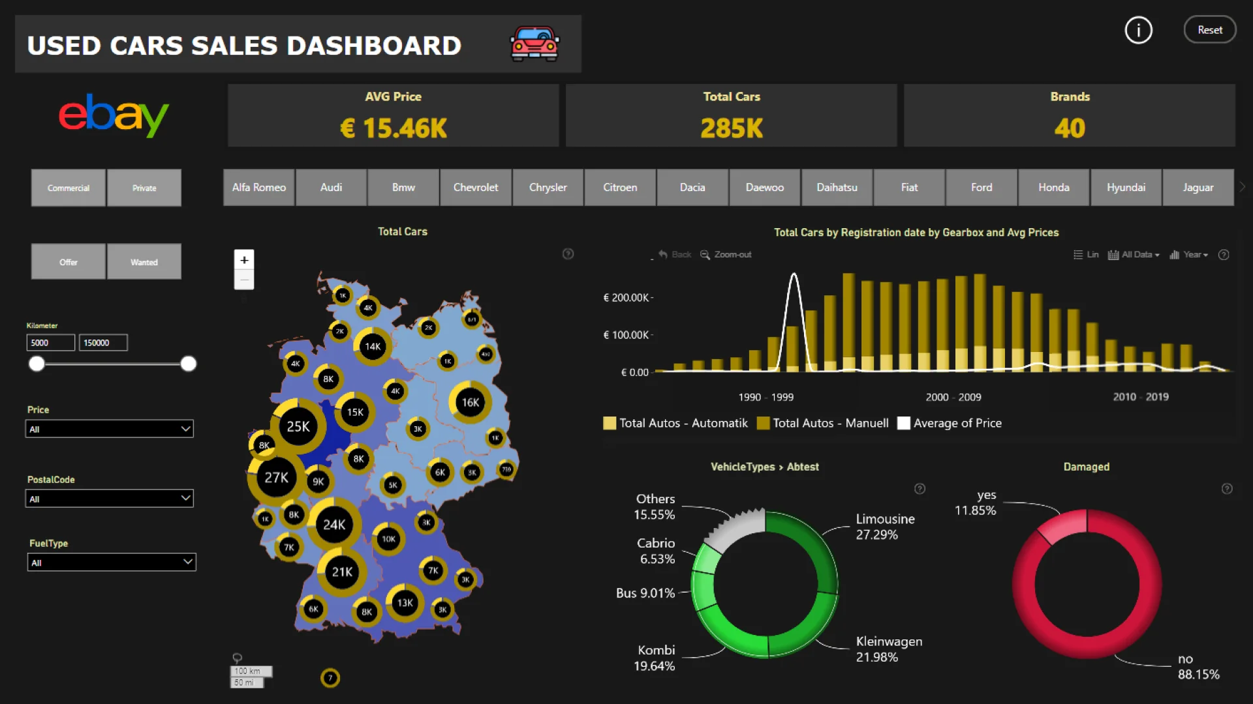
Task: Toggle Average of Price legend entry
Action: (950, 423)
